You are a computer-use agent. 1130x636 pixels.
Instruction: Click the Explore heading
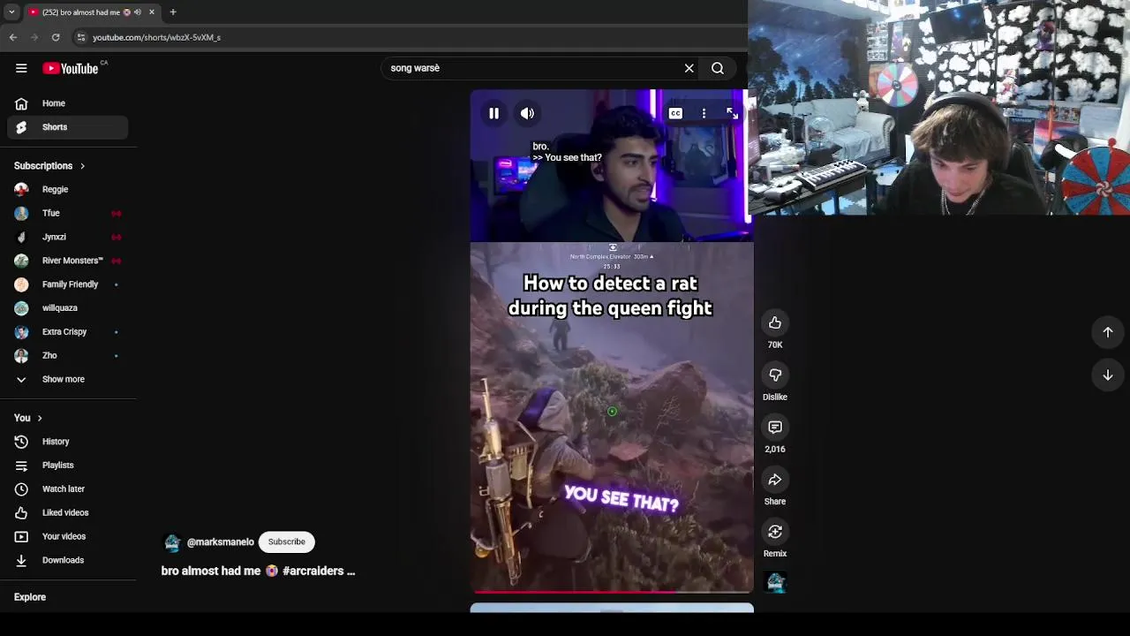coord(30,597)
